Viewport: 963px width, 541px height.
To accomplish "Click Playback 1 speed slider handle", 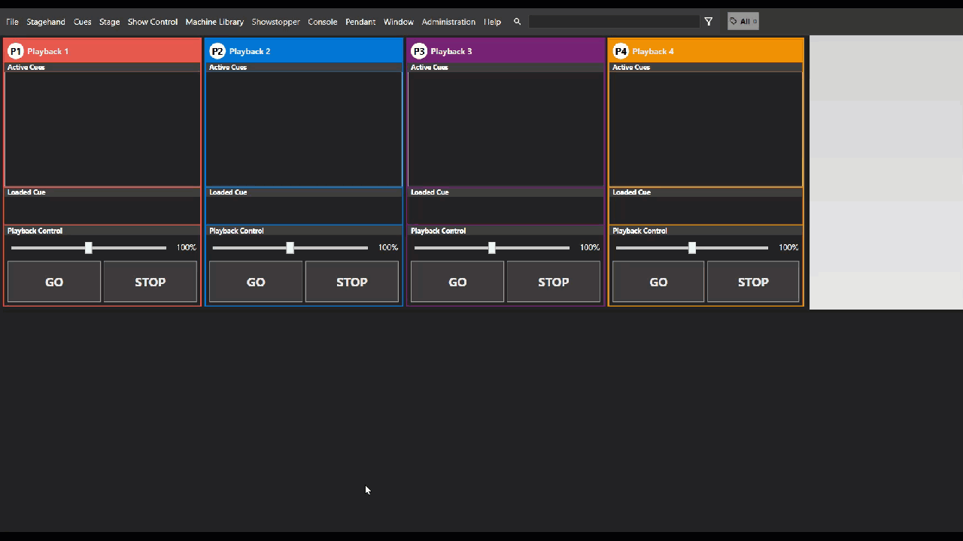I will pyautogui.click(x=89, y=248).
